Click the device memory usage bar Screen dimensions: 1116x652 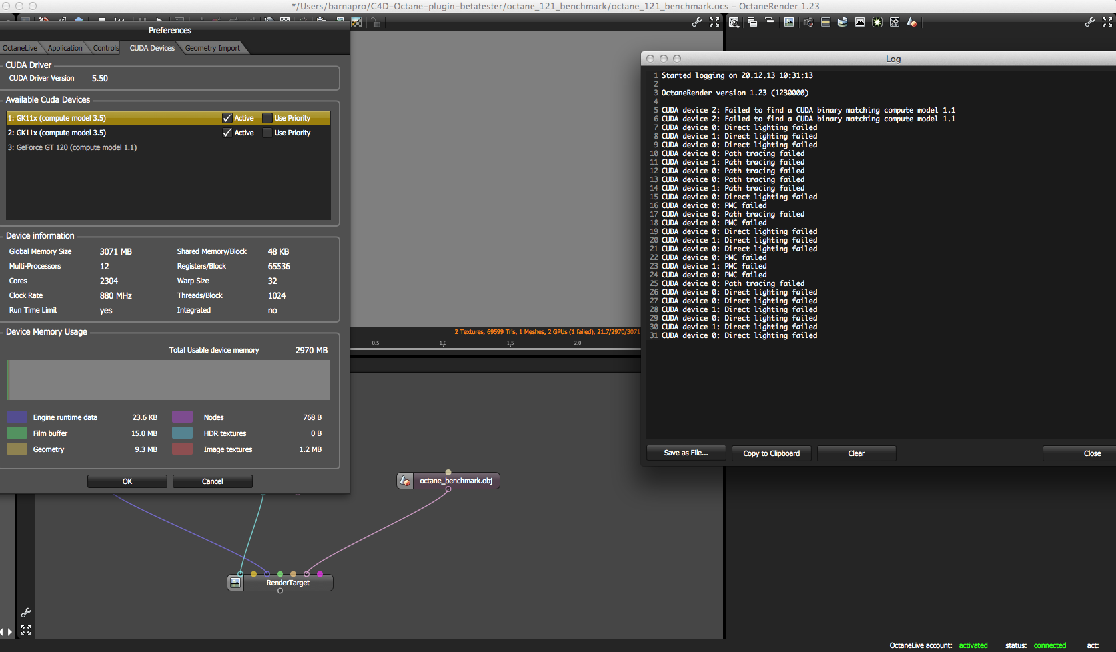[169, 380]
